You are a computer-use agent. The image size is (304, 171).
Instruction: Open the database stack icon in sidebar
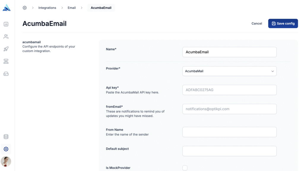(6, 137)
